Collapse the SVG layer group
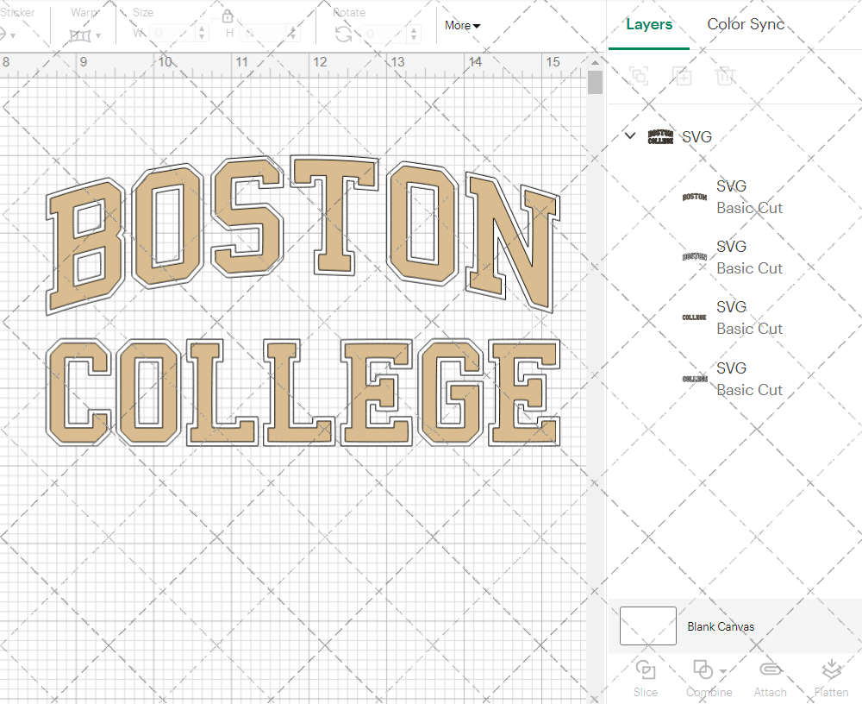The image size is (862, 704). [x=629, y=135]
